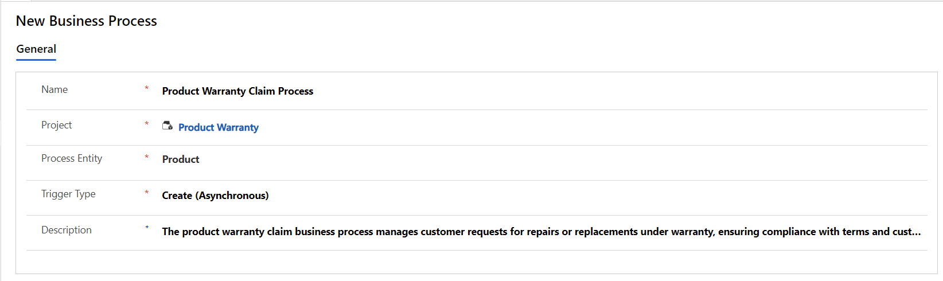Click the required marker for Process Entity
This screenshot has height=281, width=943.
(147, 157)
